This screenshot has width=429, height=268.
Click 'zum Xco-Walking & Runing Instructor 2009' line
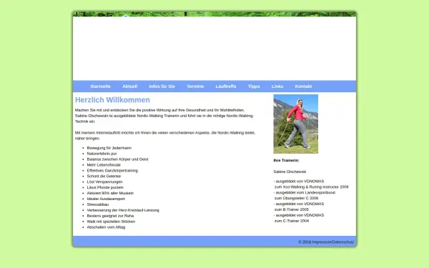tap(311, 187)
